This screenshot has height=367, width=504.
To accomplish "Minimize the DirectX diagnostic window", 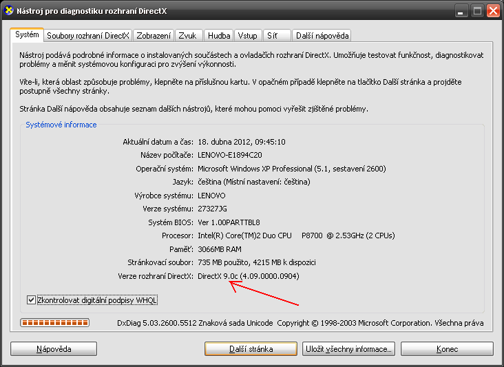I will click(461, 11).
